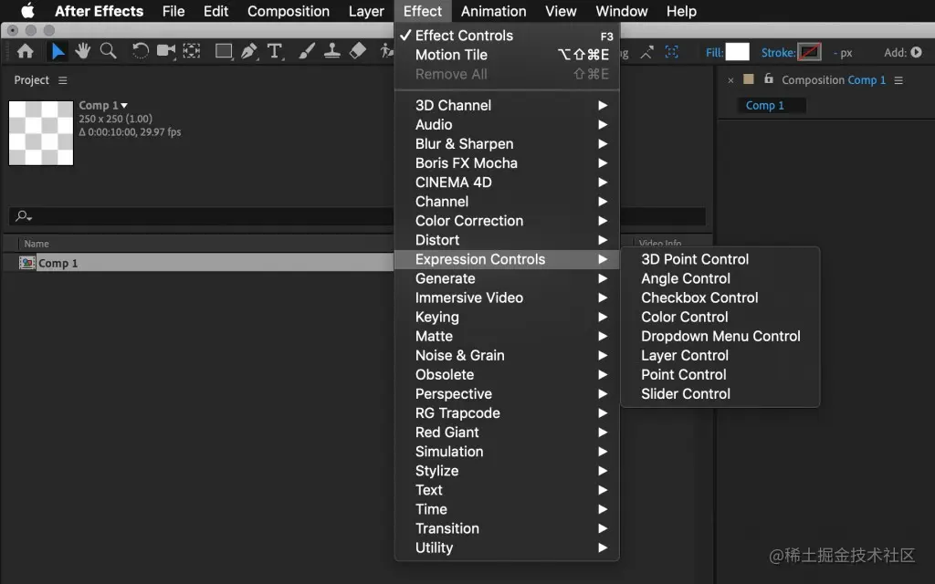
Task: Open the Window menu
Action: tap(621, 11)
